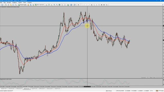Click the 2019.10.22 09:50 status bar time
Viewport: 164px width, 92px height.
(x=120, y=91)
